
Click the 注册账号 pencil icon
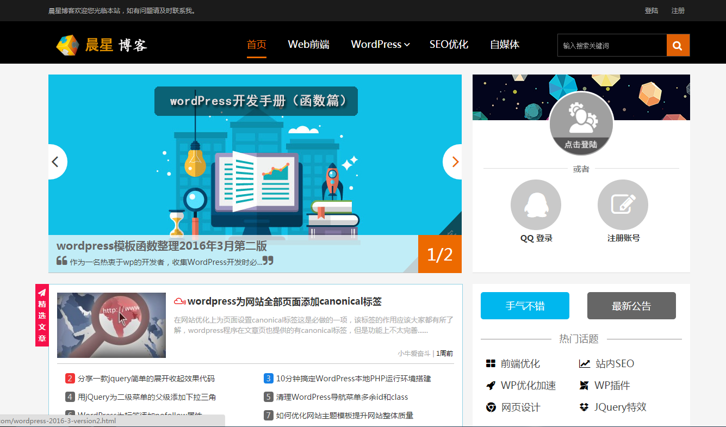click(x=623, y=205)
